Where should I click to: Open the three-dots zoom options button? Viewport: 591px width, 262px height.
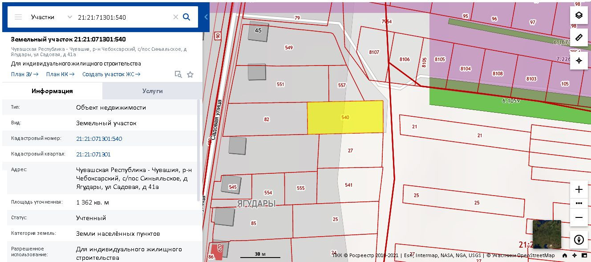579,203
